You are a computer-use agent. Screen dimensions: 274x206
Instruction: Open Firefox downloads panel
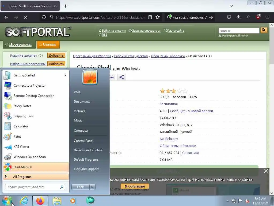238,17
